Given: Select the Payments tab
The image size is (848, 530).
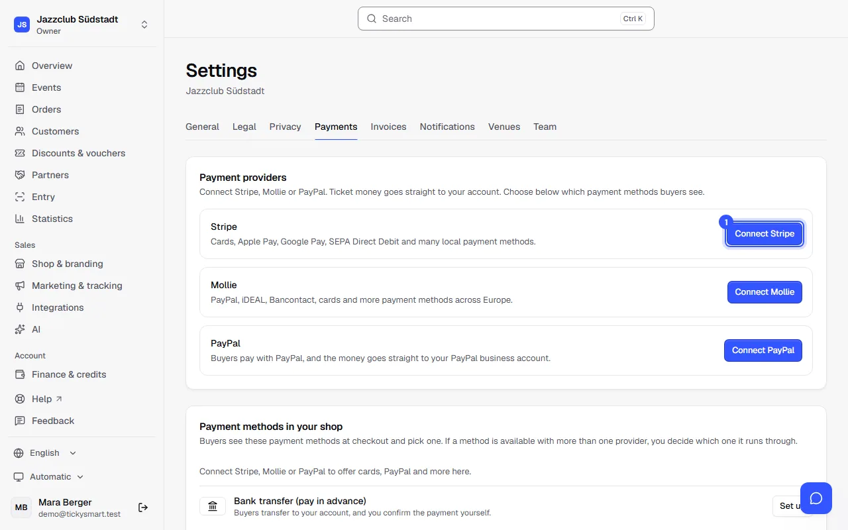Looking at the screenshot, I should pyautogui.click(x=336, y=127).
